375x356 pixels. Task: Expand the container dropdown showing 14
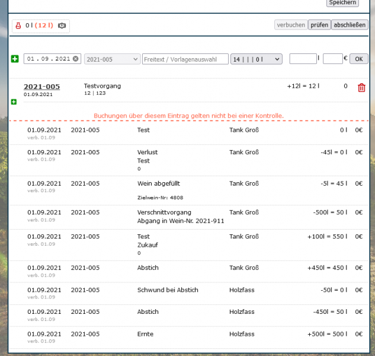[x=256, y=59]
